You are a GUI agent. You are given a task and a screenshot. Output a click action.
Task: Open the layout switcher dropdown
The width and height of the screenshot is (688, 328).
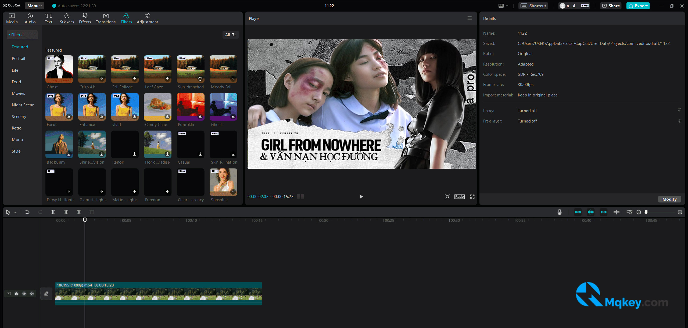point(503,6)
